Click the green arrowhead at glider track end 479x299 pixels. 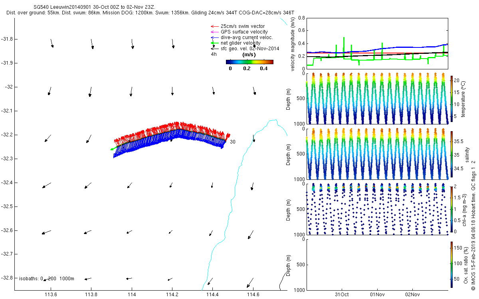[x=113, y=149]
